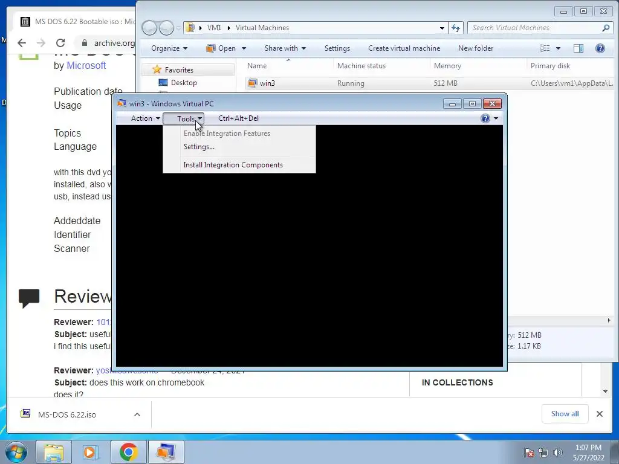Click the reviews speech bubble icon

(x=29, y=298)
